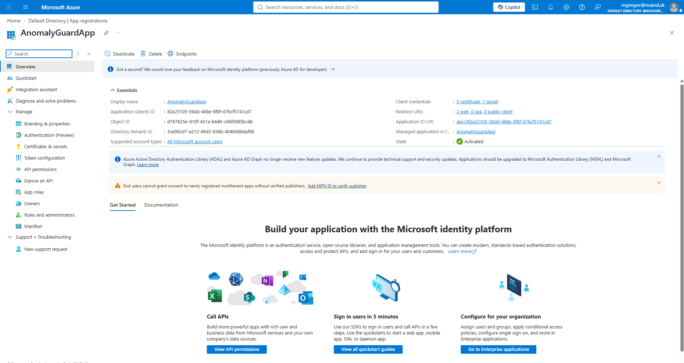The height and width of the screenshot is (363, 684).
Task: Switch to the Documentation tab
Action: click(x=161, y=205)
